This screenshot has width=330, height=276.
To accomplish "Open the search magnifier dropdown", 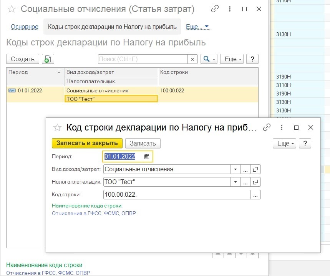I will coord(209,59).
